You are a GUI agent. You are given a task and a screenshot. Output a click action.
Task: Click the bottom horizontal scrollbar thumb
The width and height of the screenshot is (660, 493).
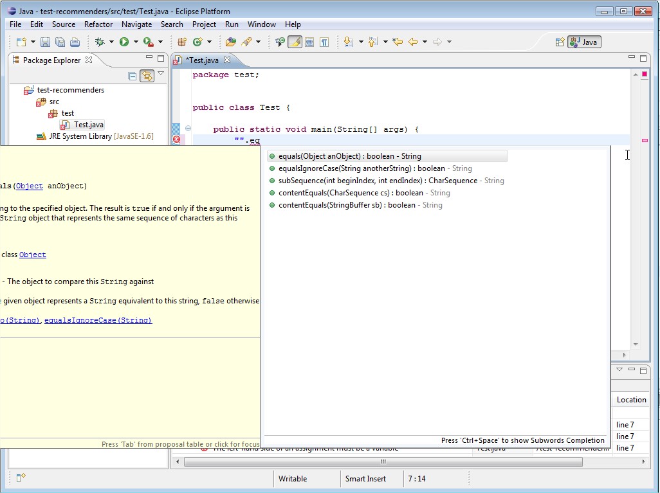coord(383,462)
